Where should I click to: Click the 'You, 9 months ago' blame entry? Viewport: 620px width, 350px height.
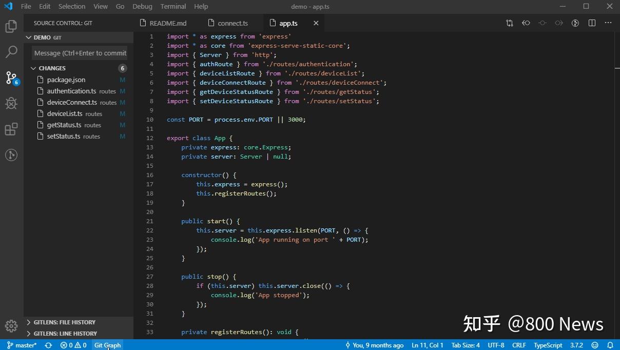click(374, 345)
